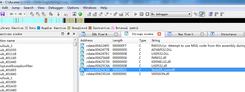Open the Windows menu
Screen dimensions: 245x92
click(90, 8)
